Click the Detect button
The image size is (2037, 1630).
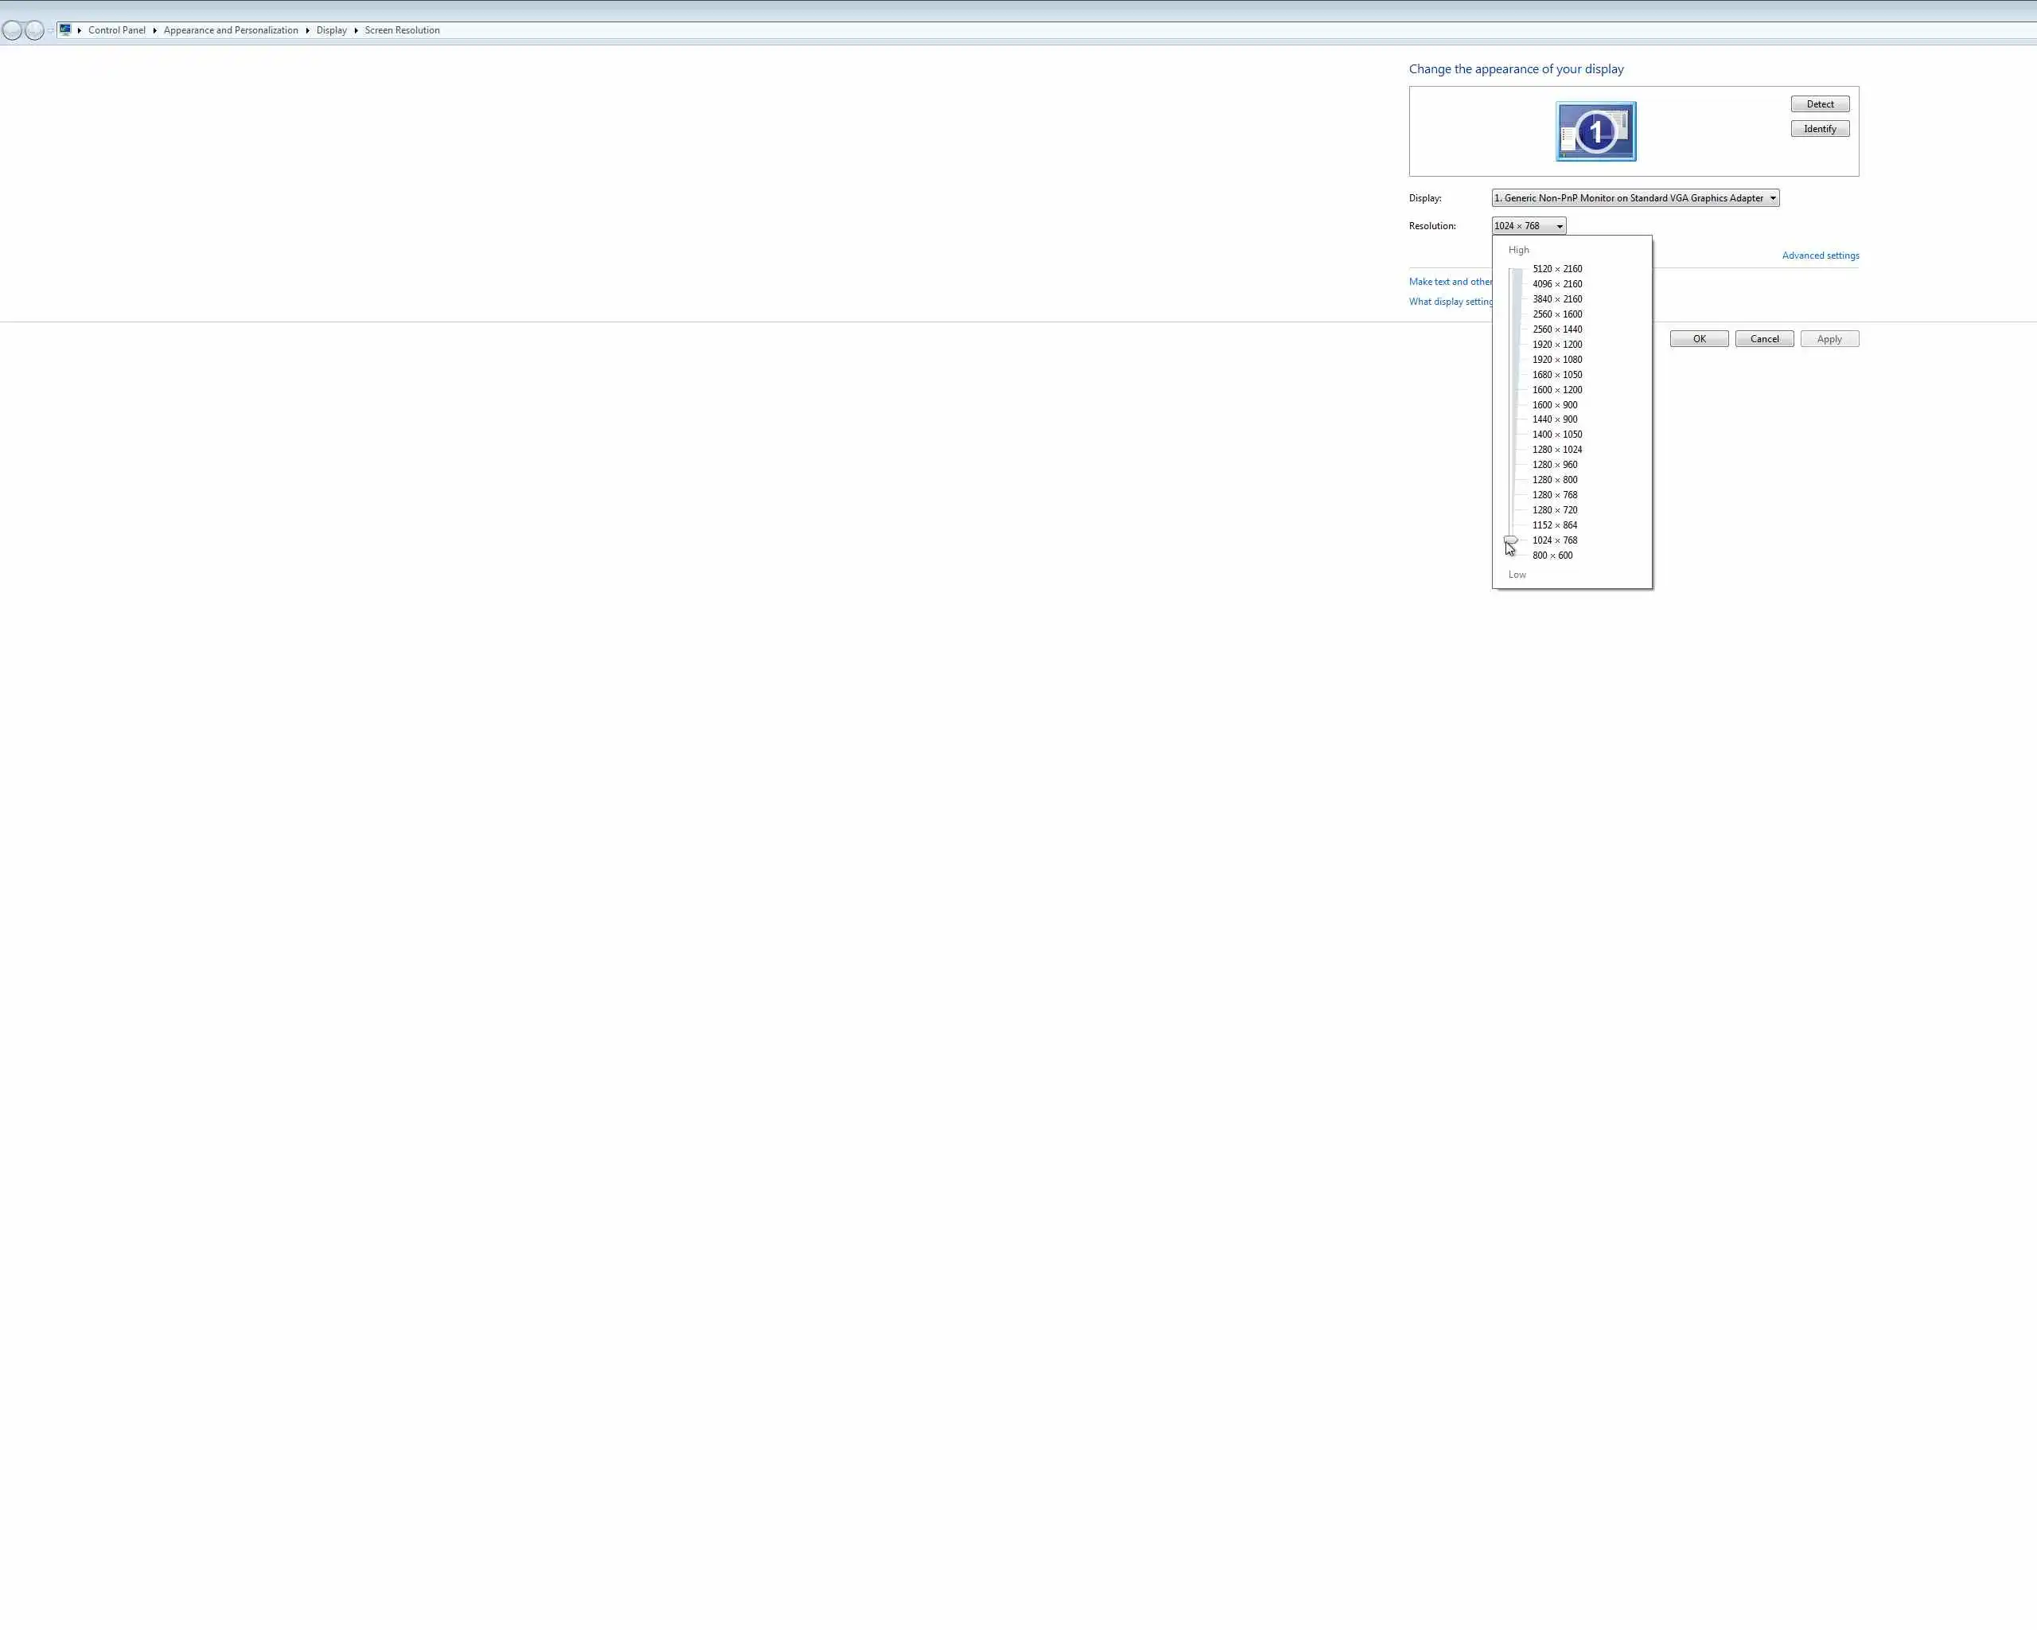pyautogui.click(x=1819, y=104)
